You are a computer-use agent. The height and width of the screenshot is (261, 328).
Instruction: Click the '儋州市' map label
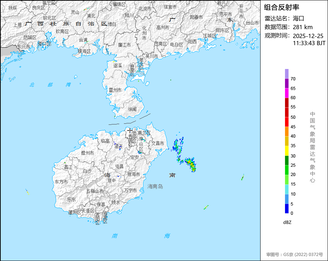pyautogui.click(x=87, y=153)
